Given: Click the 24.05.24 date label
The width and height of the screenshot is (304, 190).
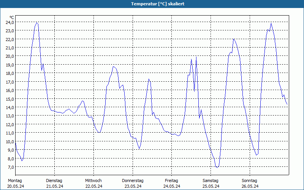Looking at the screenshot, I should click(x=172, y=186).
